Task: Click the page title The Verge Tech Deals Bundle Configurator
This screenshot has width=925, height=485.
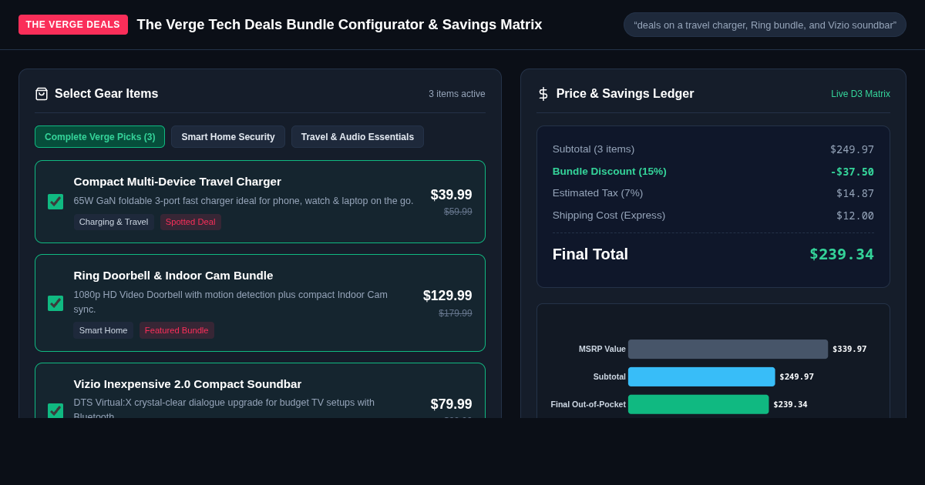Action: coord(339,25)
